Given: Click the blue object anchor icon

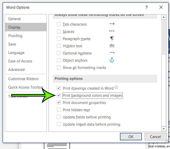Looking at the screenshot, I should (112, 60).
